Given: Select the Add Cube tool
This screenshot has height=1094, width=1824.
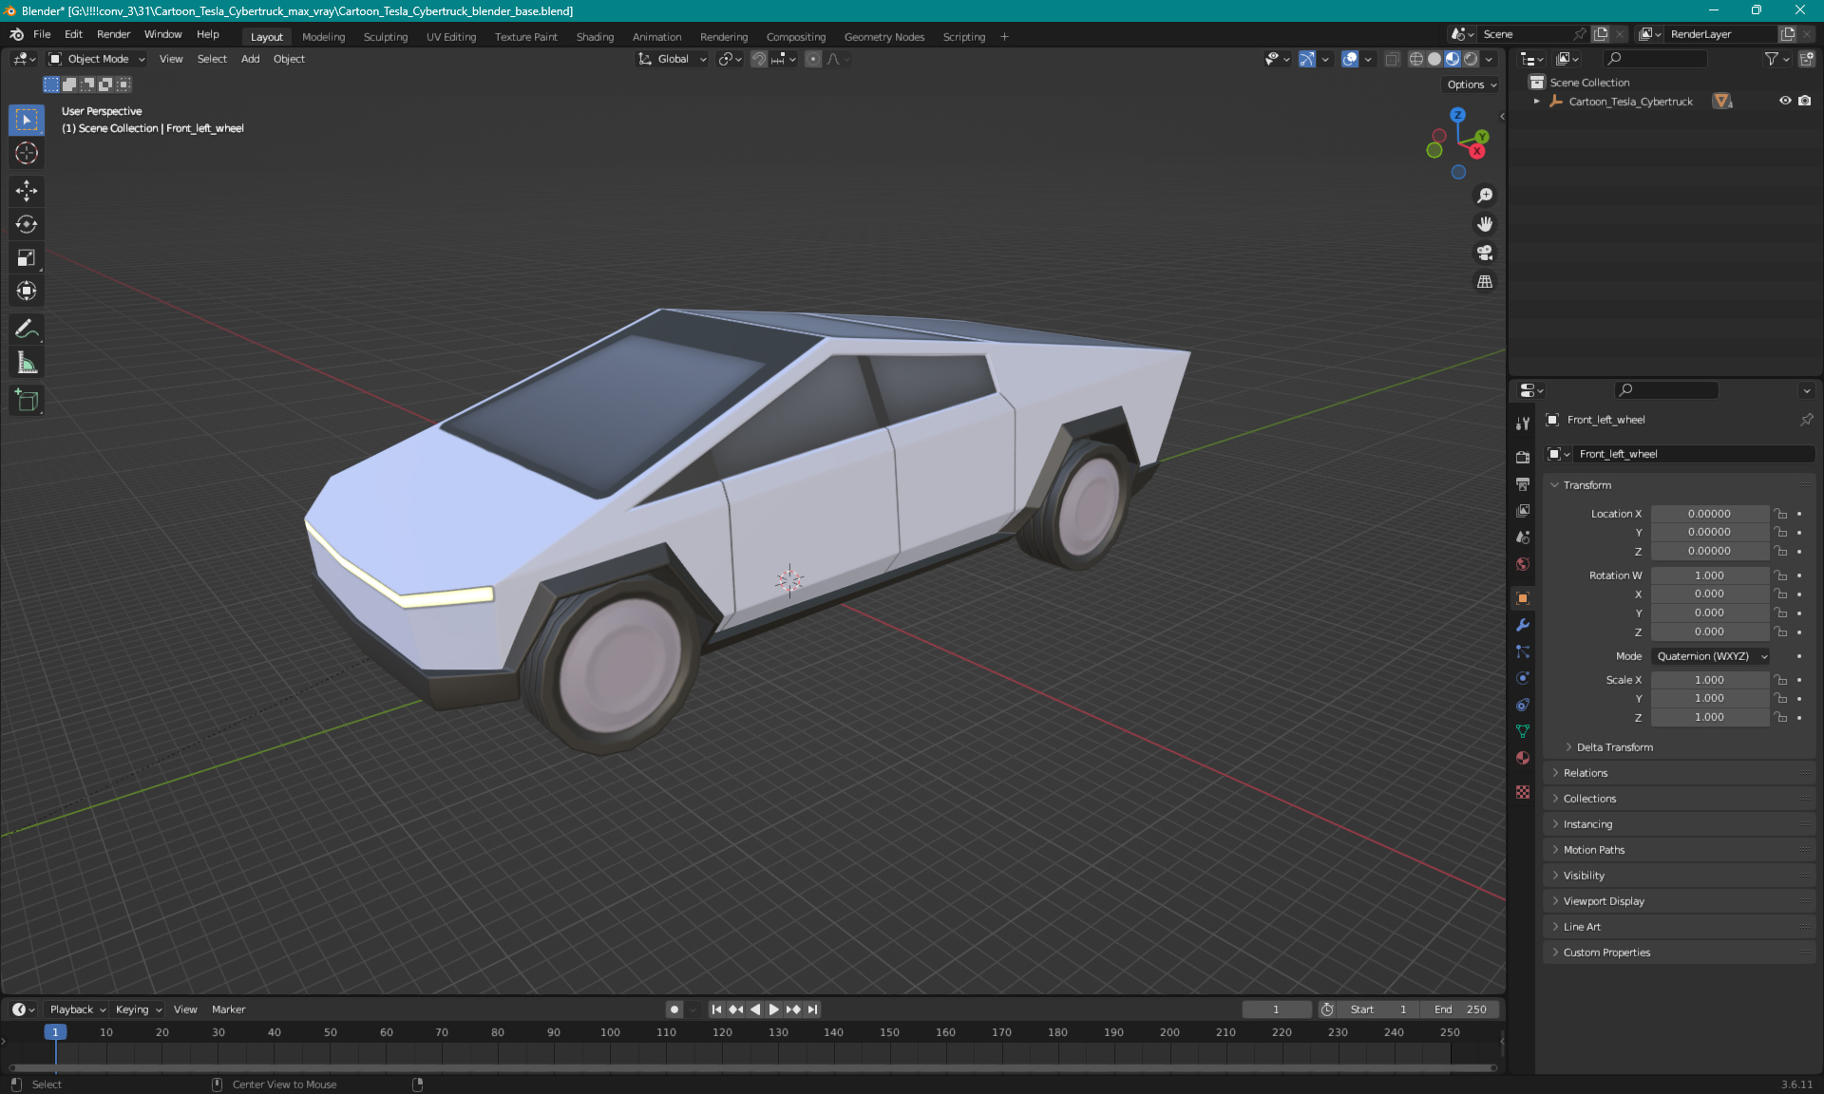Looking at the screenshot, I should point(27,401).
